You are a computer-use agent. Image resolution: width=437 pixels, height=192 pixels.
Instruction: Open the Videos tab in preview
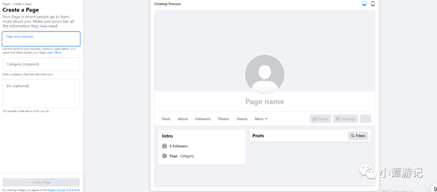click(x=242, y=119)
